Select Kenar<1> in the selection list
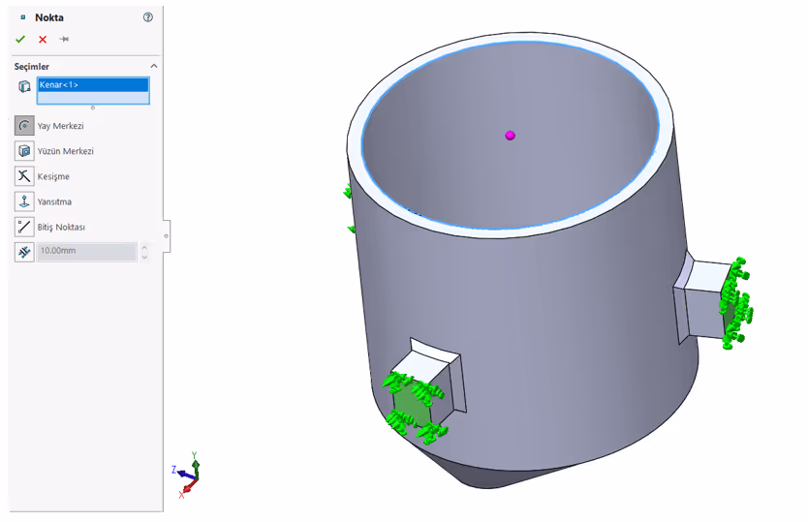The height and width of the screenshot is (522, 808). point(93,84)
